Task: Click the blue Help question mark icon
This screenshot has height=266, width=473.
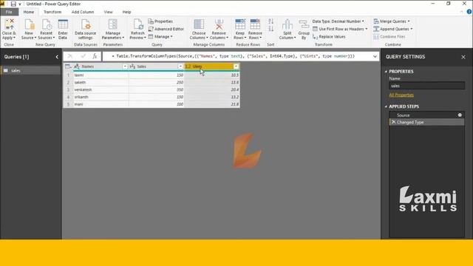Action: (469, 12)
